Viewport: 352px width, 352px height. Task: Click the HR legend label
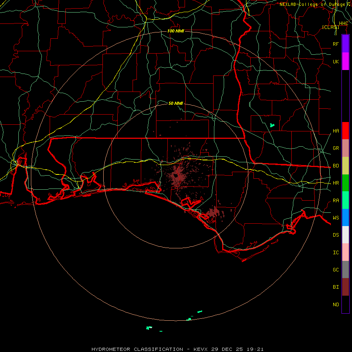[x=336, y=183]
